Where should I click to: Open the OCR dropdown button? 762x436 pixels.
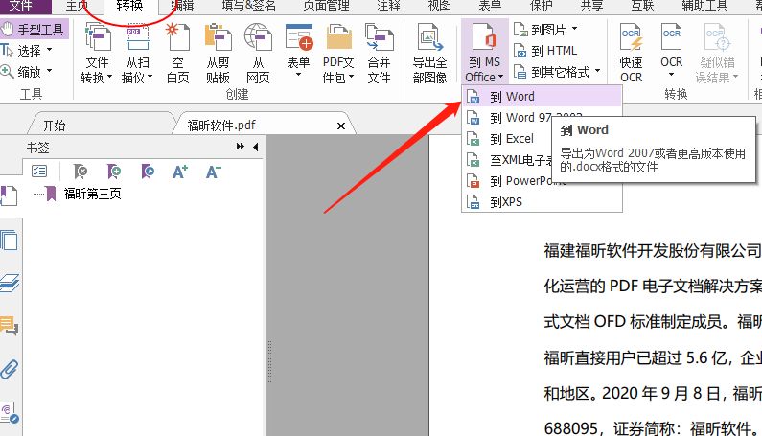coord(672,51)
